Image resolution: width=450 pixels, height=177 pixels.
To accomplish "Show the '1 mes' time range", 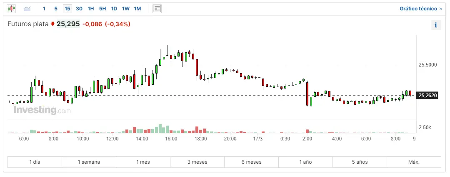I will click(143, 162).
